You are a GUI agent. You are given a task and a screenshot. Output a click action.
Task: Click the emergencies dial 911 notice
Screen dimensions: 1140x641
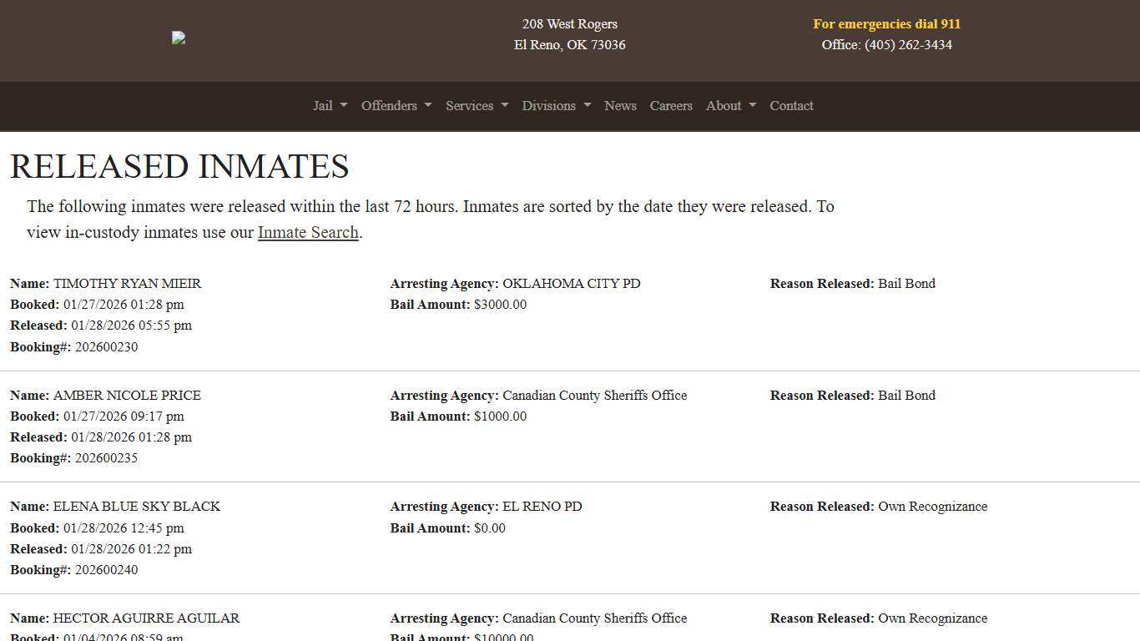tap(886, 24)
